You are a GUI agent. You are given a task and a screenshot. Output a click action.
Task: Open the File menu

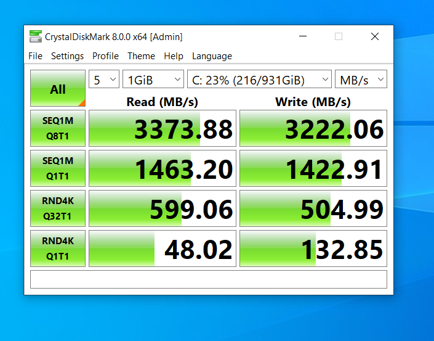[36, 56]
